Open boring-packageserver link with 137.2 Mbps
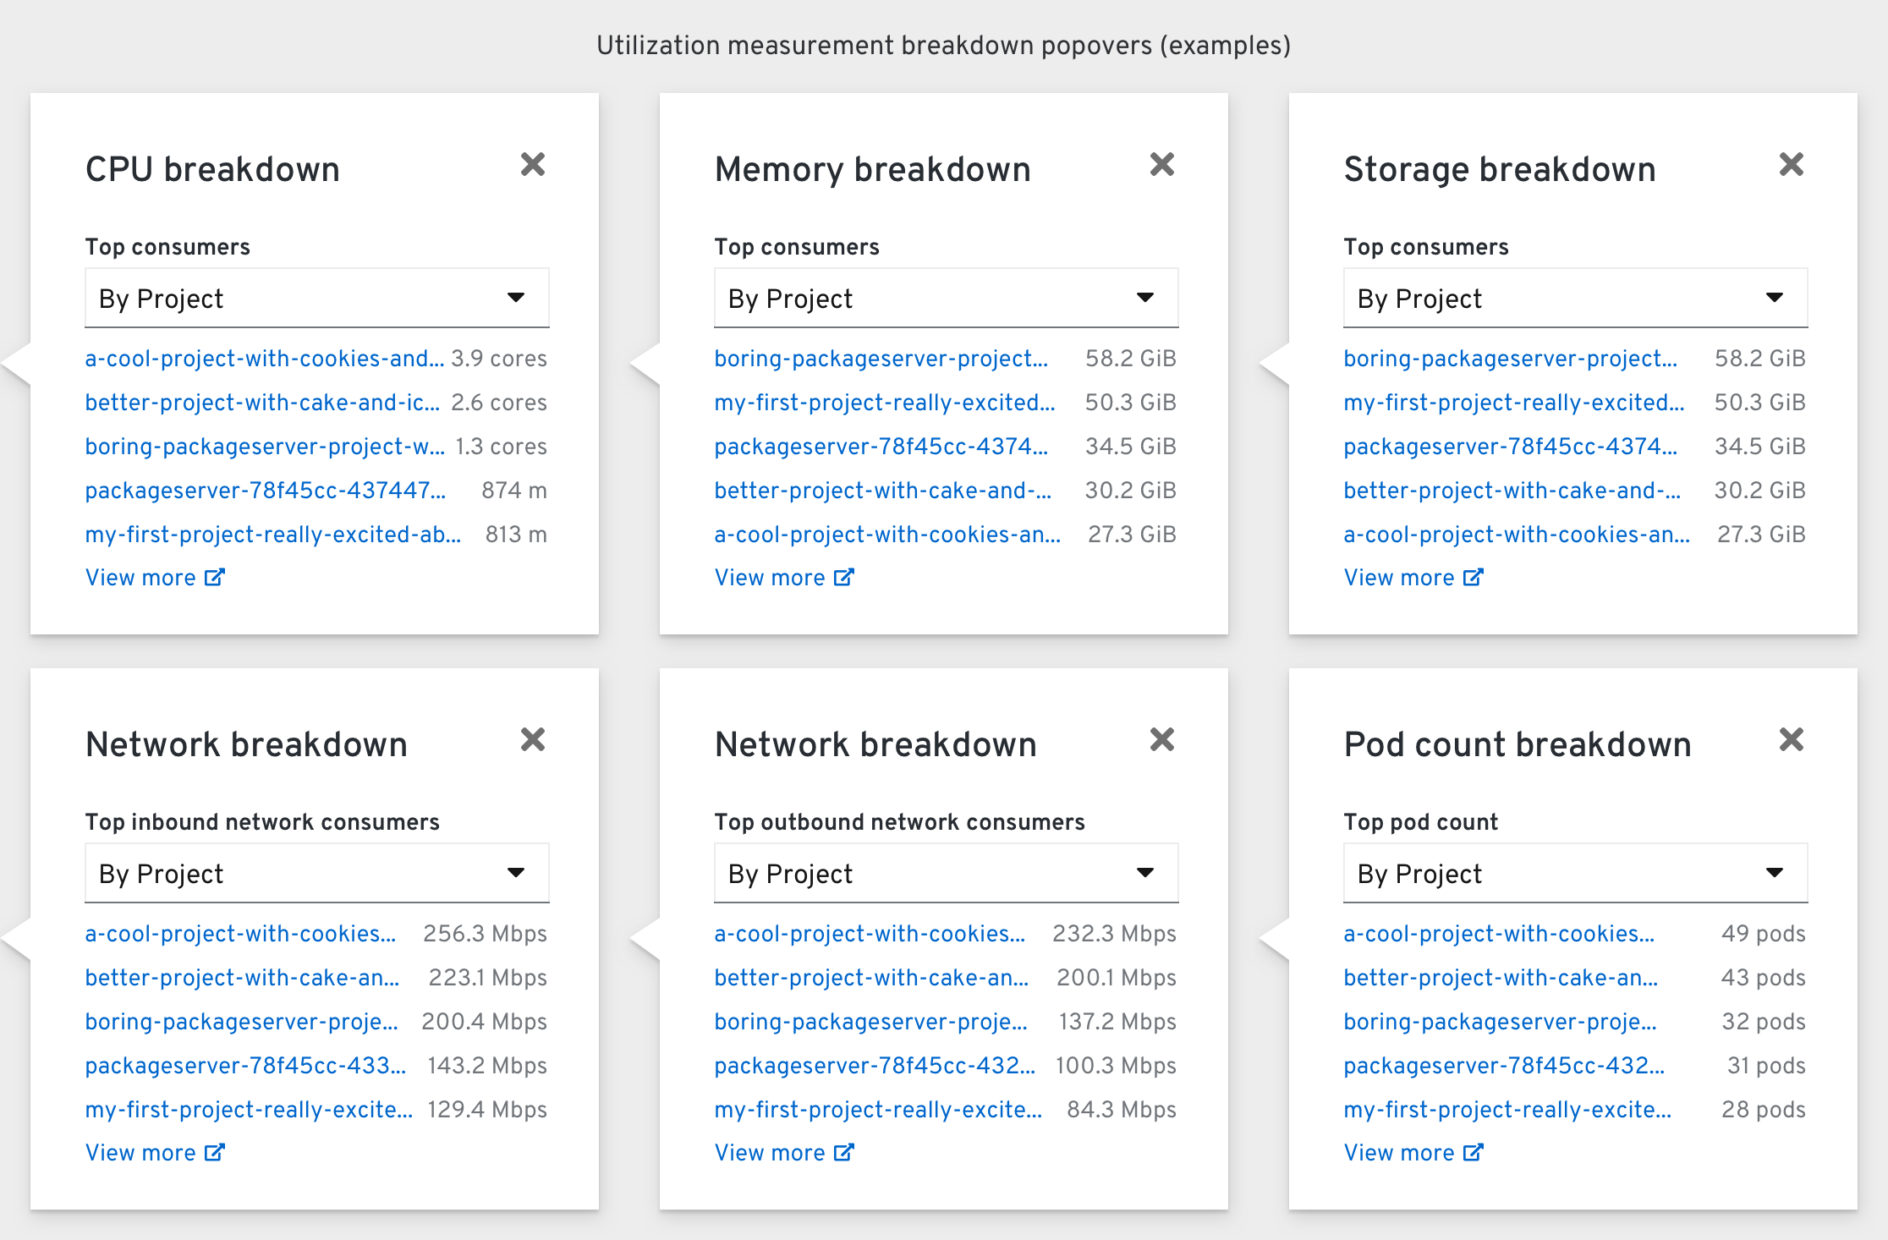This screenshot has width=1888, height=1240. [x=871, y=1022]
